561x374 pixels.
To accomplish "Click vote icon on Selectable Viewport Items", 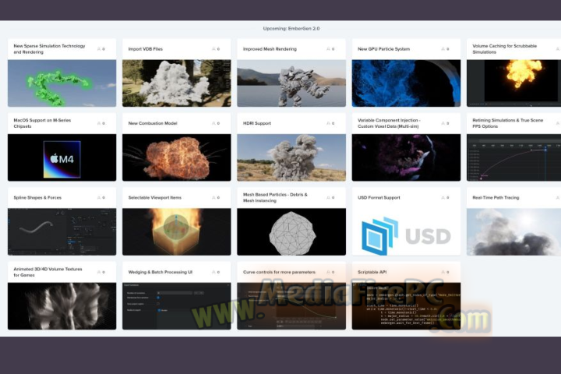I will (x=214, y=198).
